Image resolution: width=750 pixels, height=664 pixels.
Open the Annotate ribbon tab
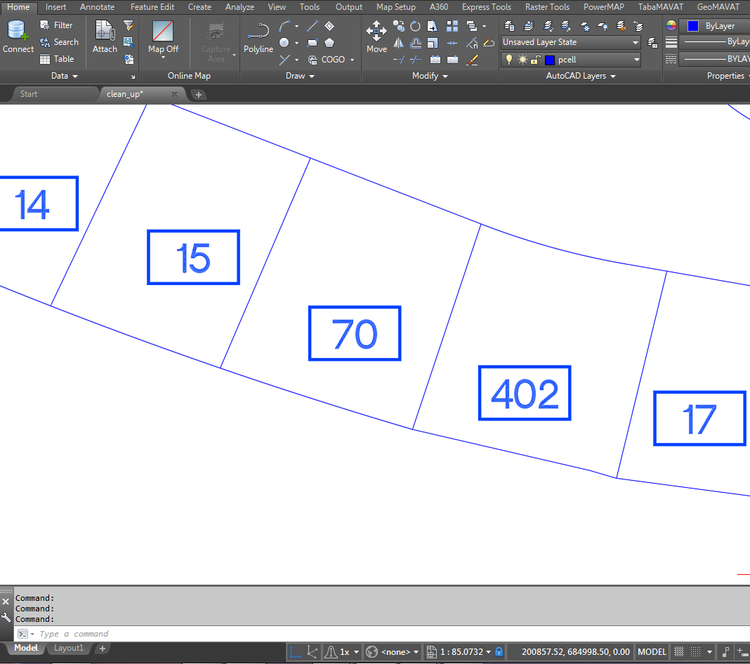click(97, 7)
